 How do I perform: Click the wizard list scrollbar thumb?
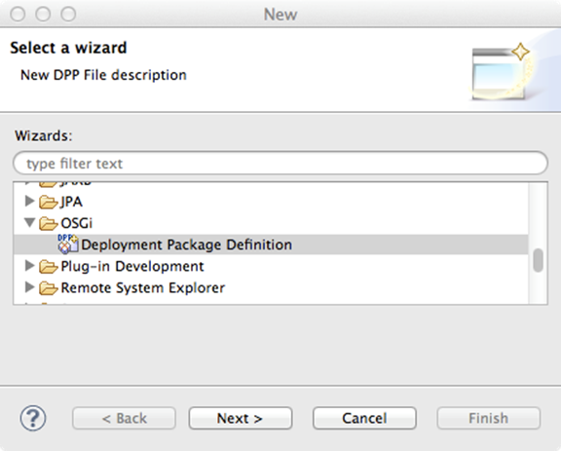click(538, 261)
